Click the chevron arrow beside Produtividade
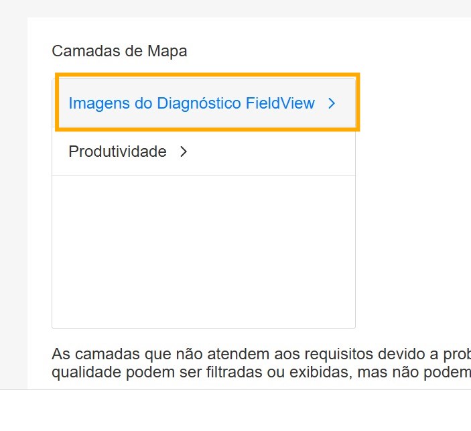 [x=184, y=152]
